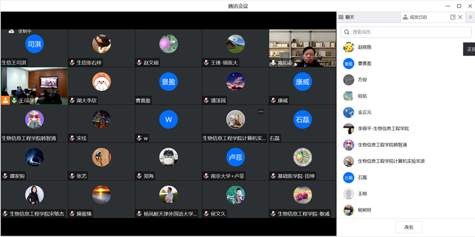Pop out the members panel window

453,17
